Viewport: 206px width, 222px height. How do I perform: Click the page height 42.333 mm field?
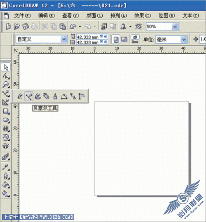[x=88, y=42]
